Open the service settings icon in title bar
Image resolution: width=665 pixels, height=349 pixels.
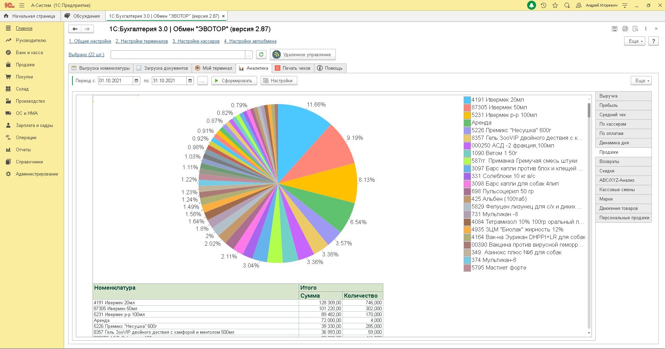625,6
